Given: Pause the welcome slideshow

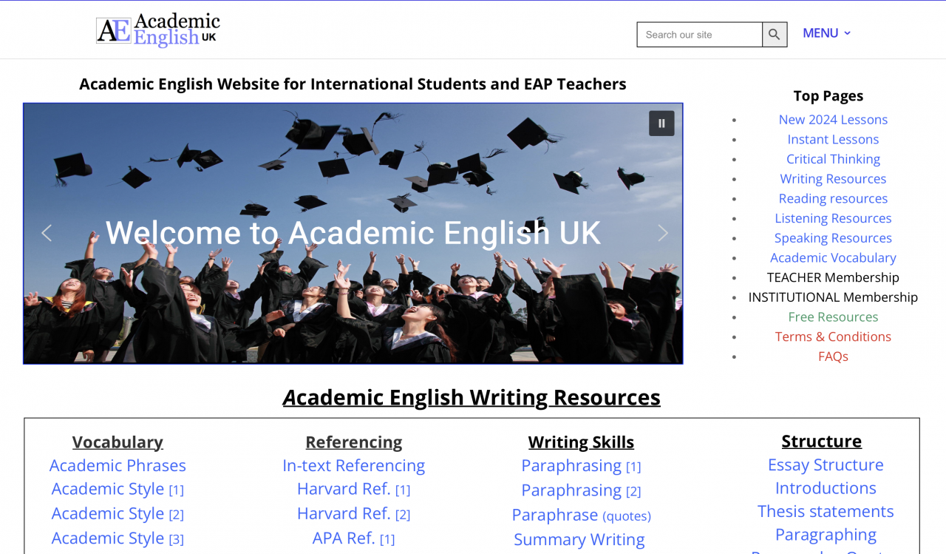Looking at the screenshot, I should pyautogui.click(x=661, y=123).
